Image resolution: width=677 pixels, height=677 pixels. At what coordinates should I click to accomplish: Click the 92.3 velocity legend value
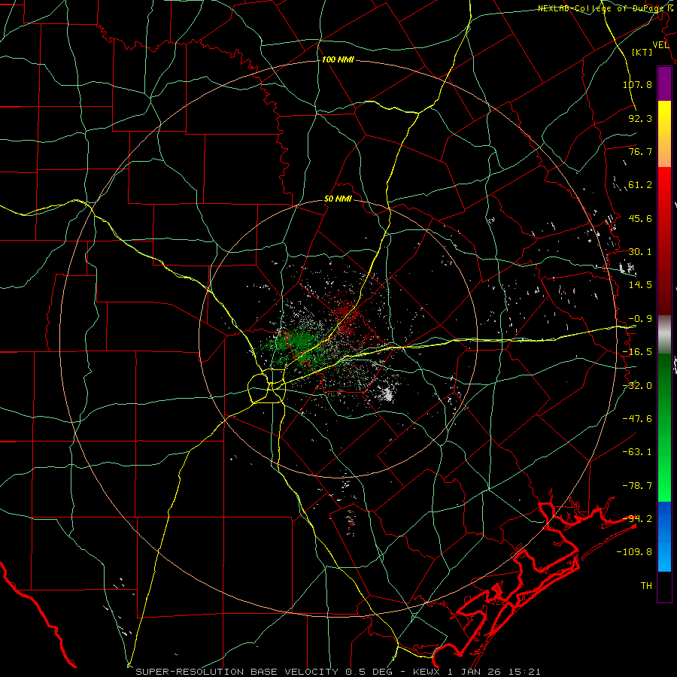[640, 118]
